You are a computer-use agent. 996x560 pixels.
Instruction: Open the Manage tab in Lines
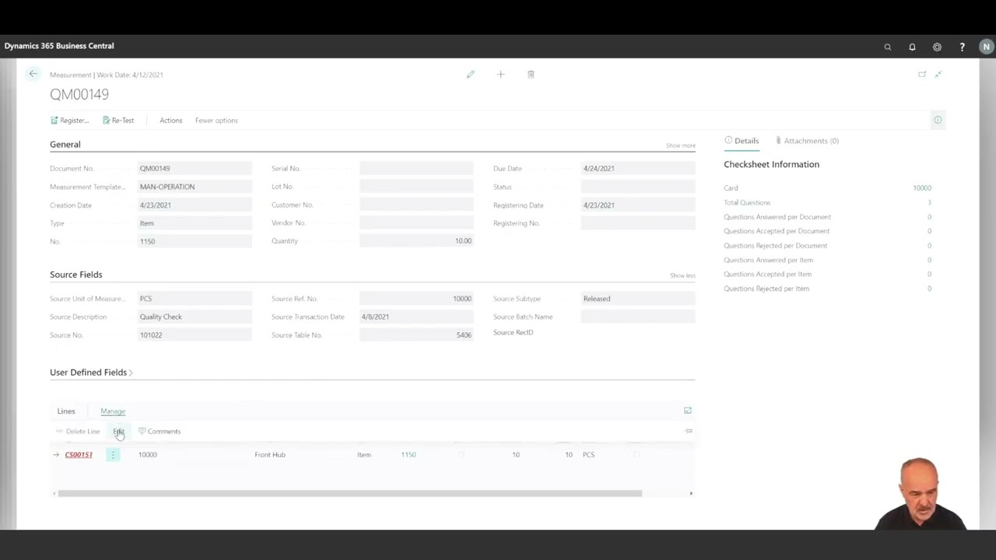pos(113,411)
